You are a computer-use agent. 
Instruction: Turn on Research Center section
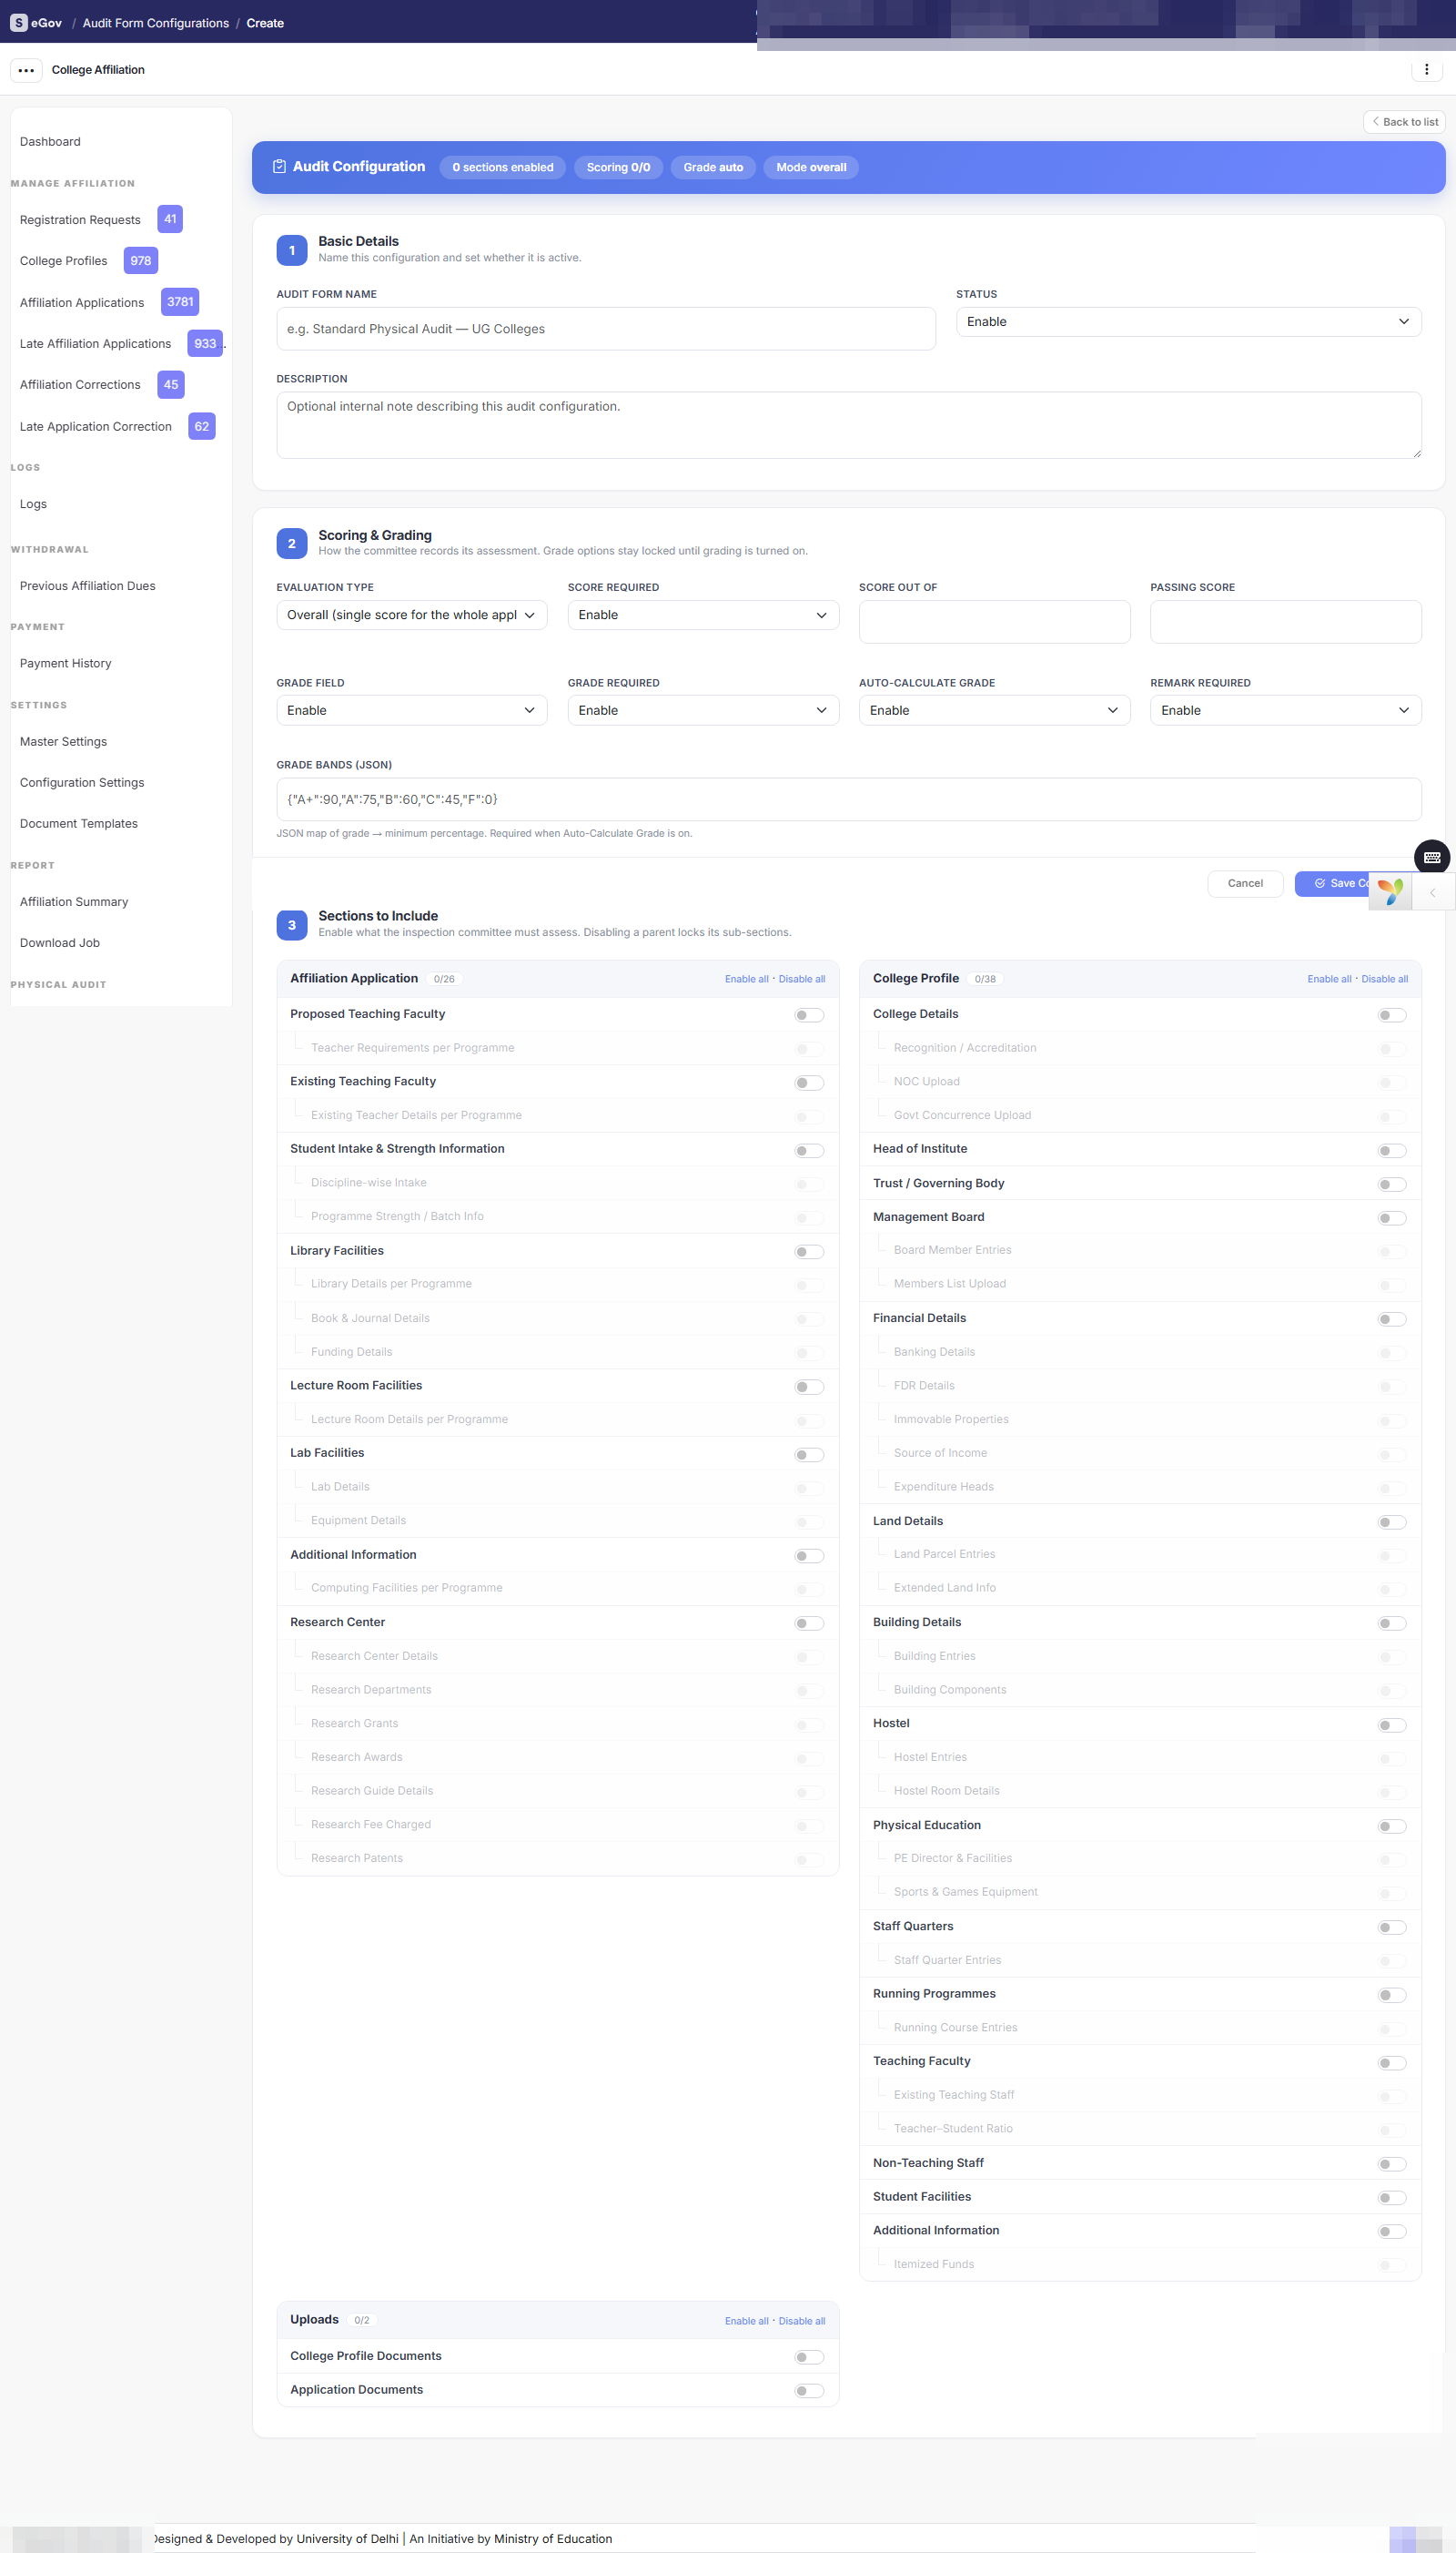pyautogui.click(x=809, y=1623)
